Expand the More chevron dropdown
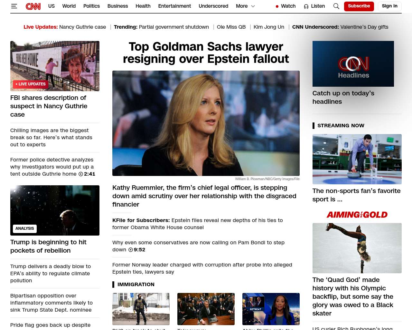The height and width of the screenshot is (330, 412). pyautogui.click(x=253, y=6)
